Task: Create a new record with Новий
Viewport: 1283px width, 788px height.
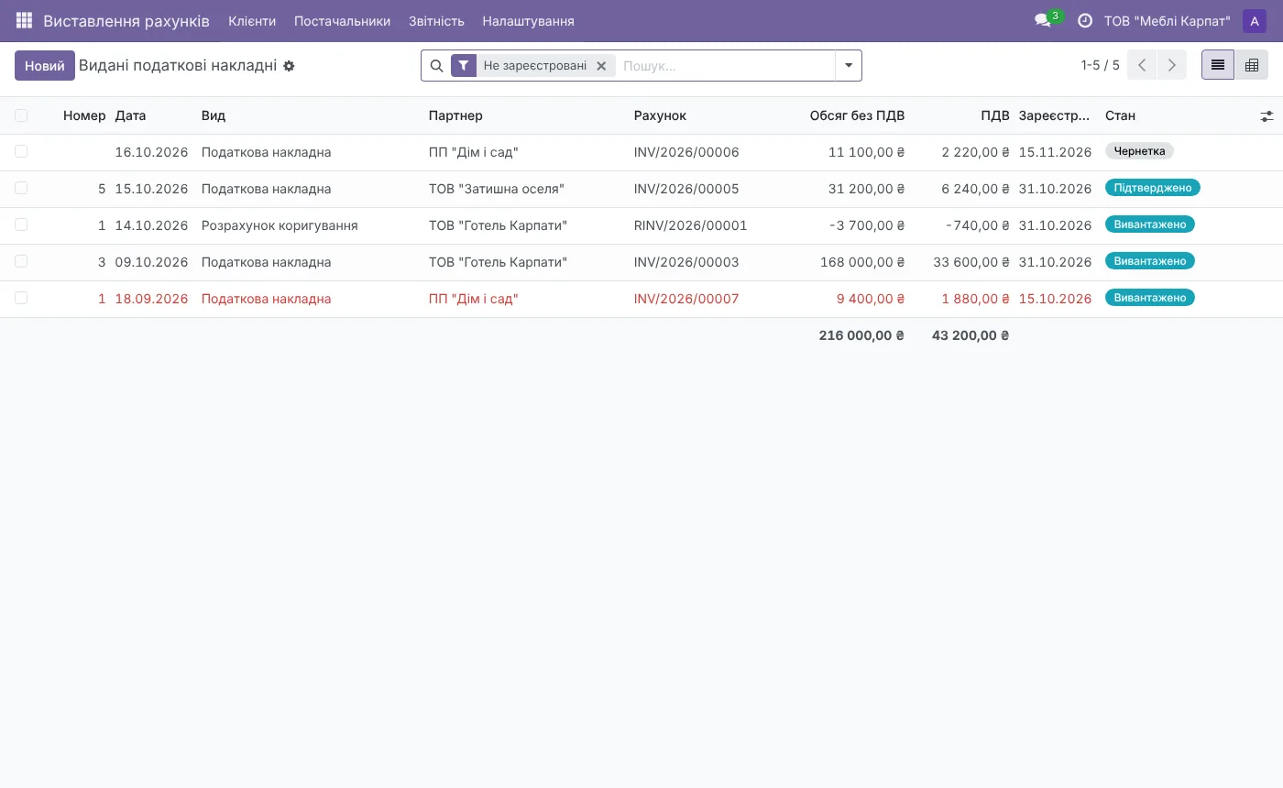Action: (45, 66)
